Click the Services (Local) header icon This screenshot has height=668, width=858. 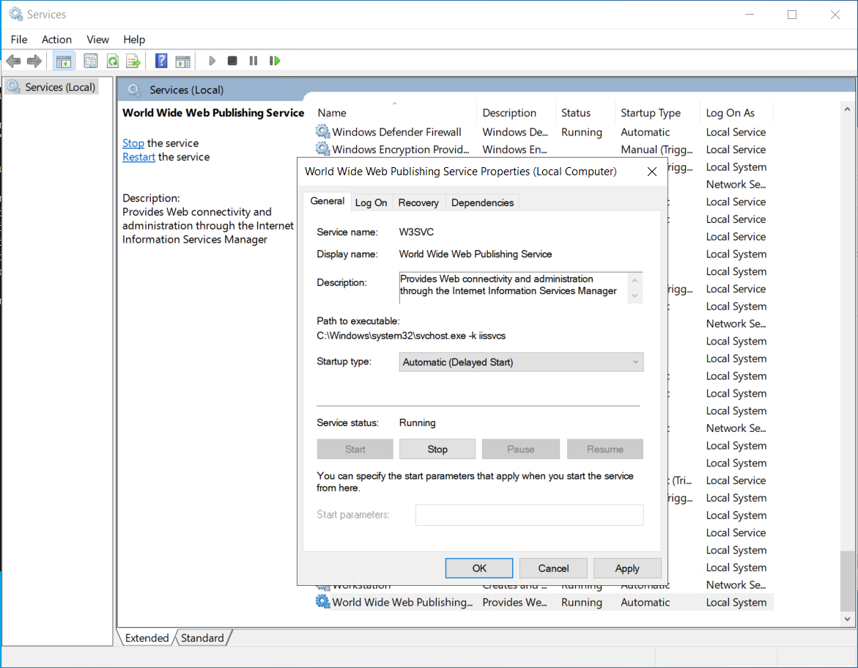tap(134, 89)
